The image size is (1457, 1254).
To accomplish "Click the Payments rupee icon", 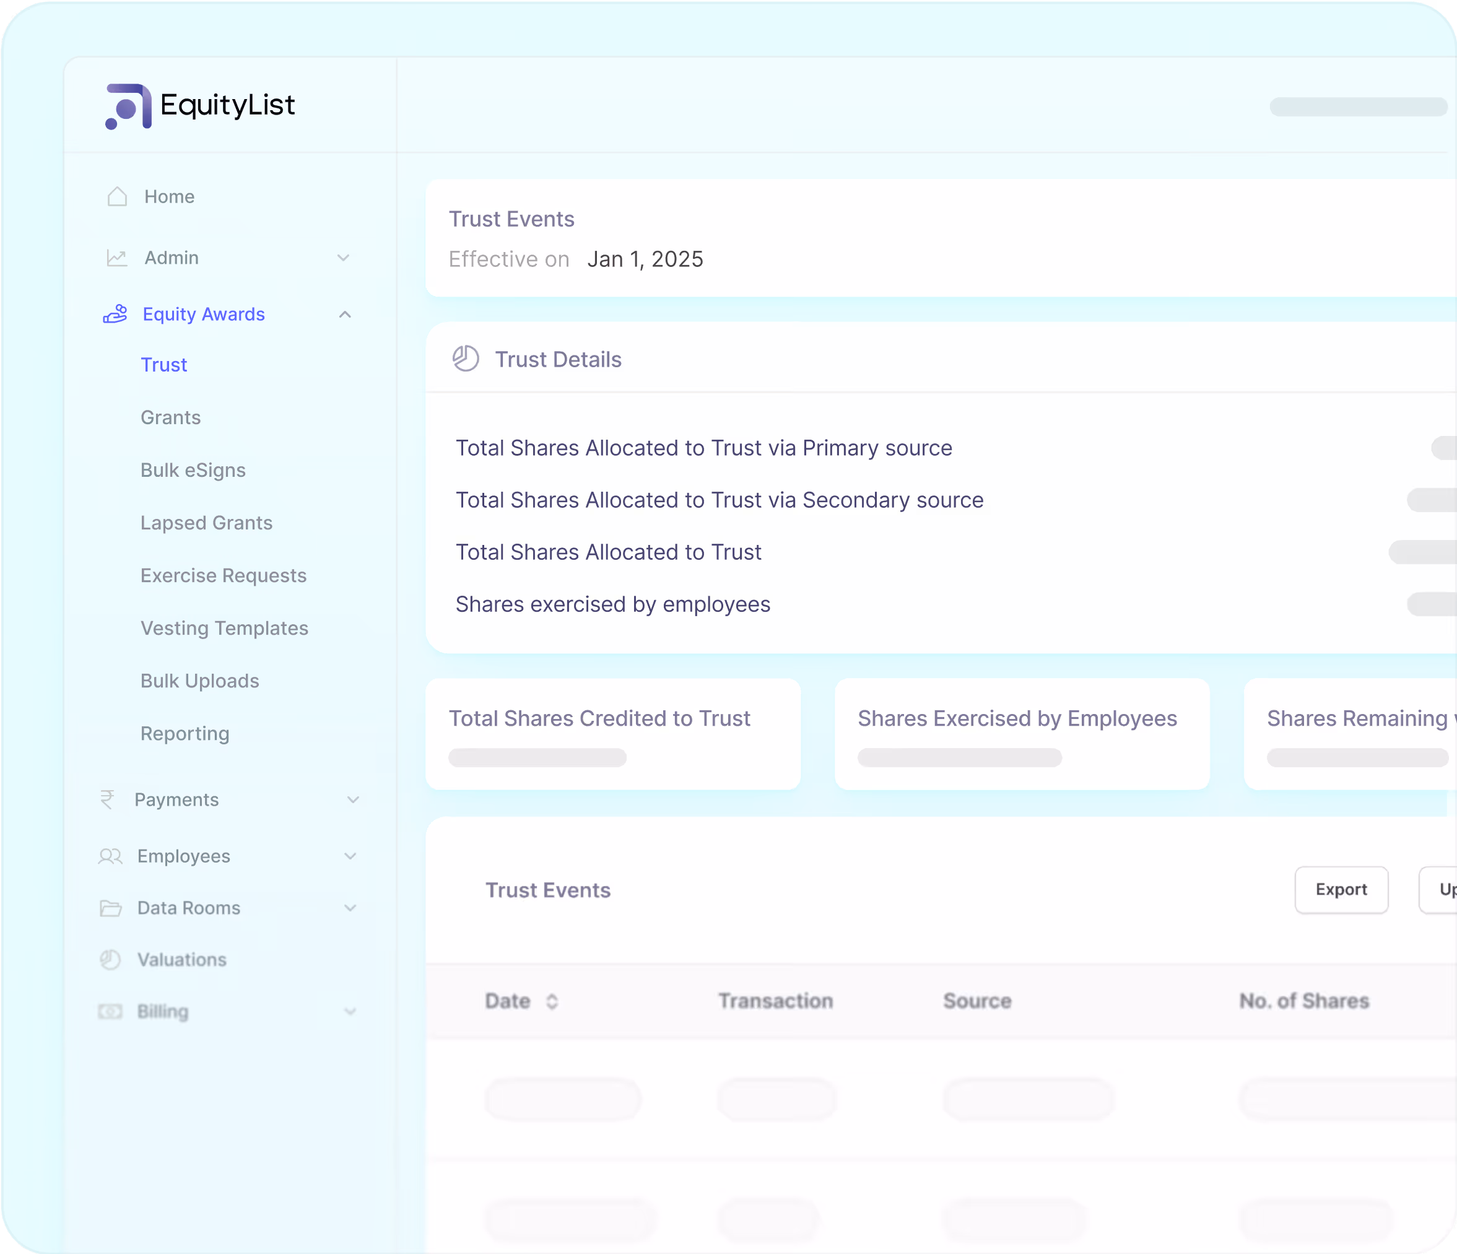I will [107, 799].
